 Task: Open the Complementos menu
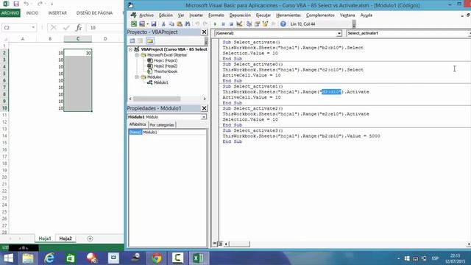(x=320, y=15)
